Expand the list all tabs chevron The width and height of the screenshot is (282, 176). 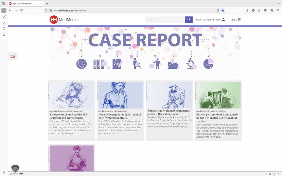278,3
